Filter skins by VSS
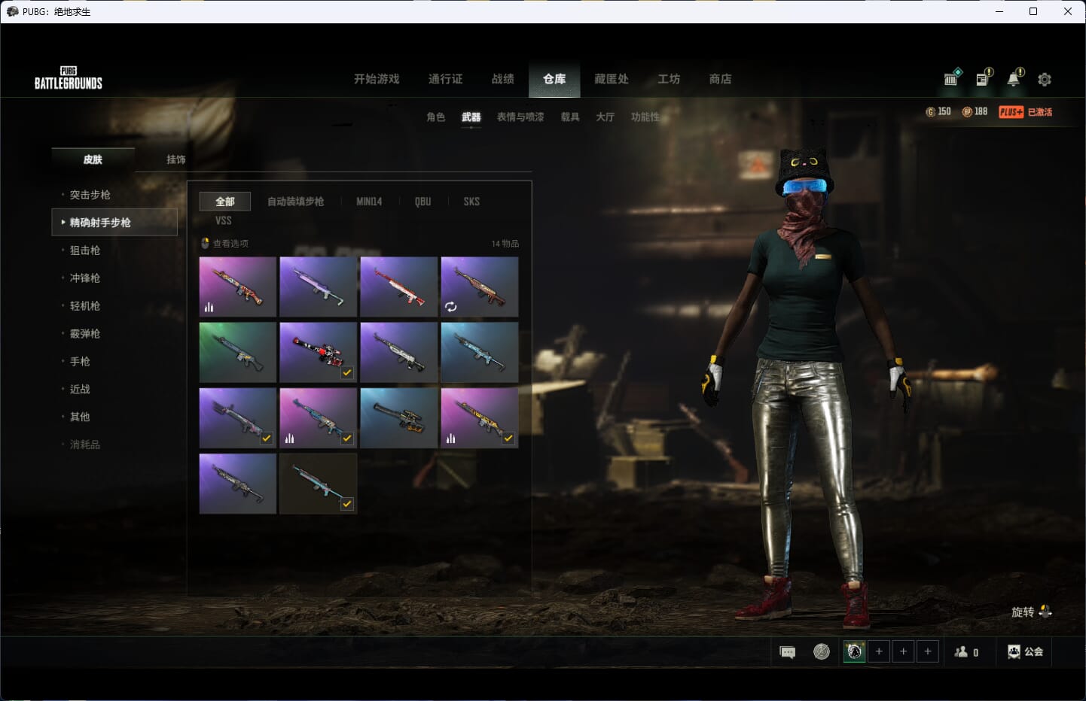Image resolution: width=1086 pixels, height=701 pixels. pos(224,220)
